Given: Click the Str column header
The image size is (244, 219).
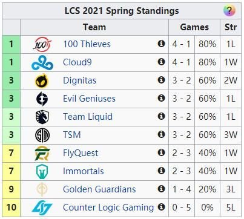Looking at the screenshot, I should 231,27.
